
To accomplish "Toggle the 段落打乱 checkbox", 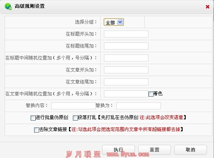I will pos(75,118).
